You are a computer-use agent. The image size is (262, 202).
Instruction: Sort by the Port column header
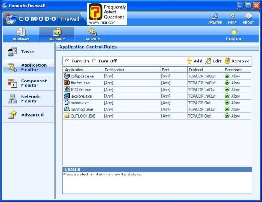click(x=174, y=70)
